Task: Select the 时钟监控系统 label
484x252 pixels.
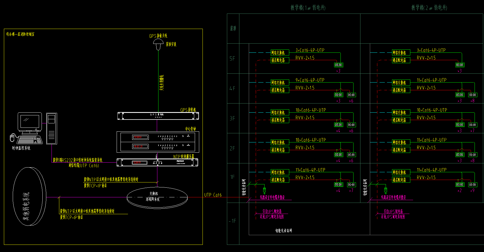Action: tap(21, 148)
